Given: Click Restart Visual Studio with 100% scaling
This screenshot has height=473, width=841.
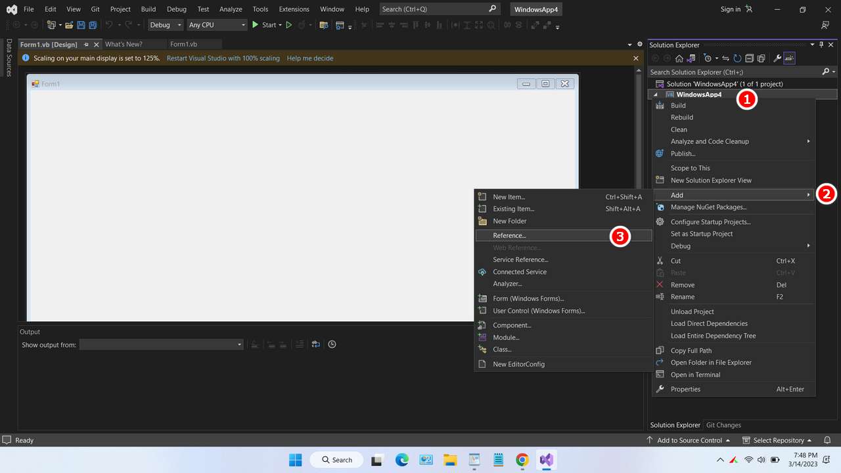Looking at the screenshot, I should pyautogui.click(x=223, y=58).
